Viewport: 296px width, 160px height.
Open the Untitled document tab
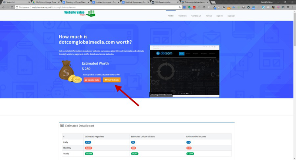pyautogui.click(x=105, y=2)
